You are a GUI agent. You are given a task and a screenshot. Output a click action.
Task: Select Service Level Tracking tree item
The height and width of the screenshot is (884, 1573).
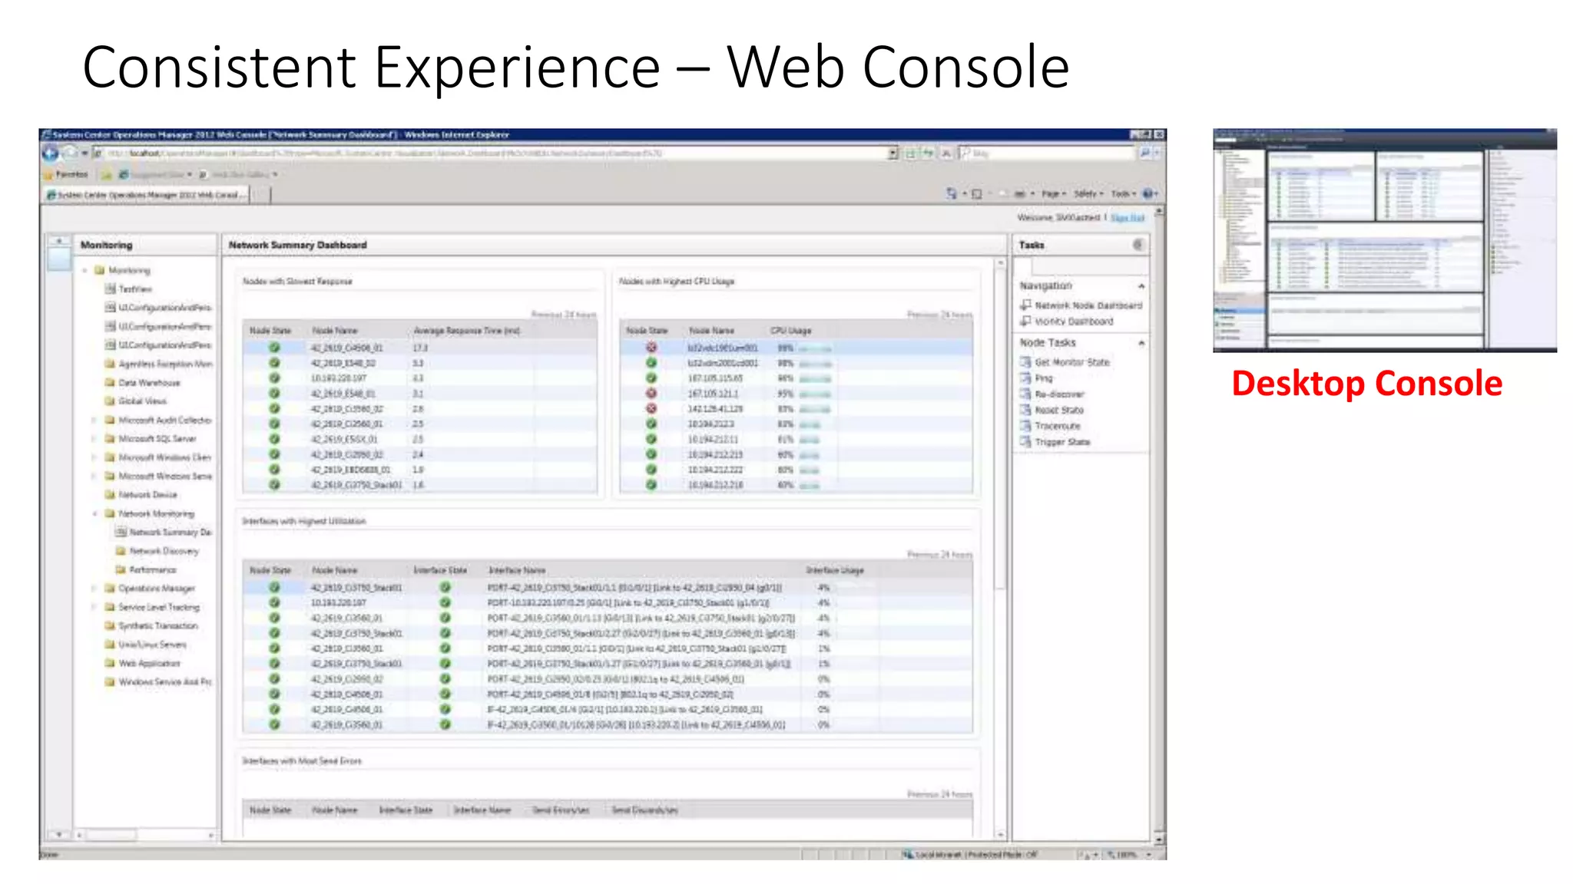point(159,607)
